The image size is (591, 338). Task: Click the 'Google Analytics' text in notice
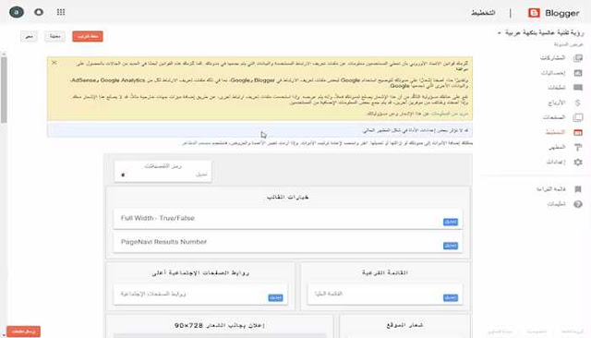[x=123, y=80]
